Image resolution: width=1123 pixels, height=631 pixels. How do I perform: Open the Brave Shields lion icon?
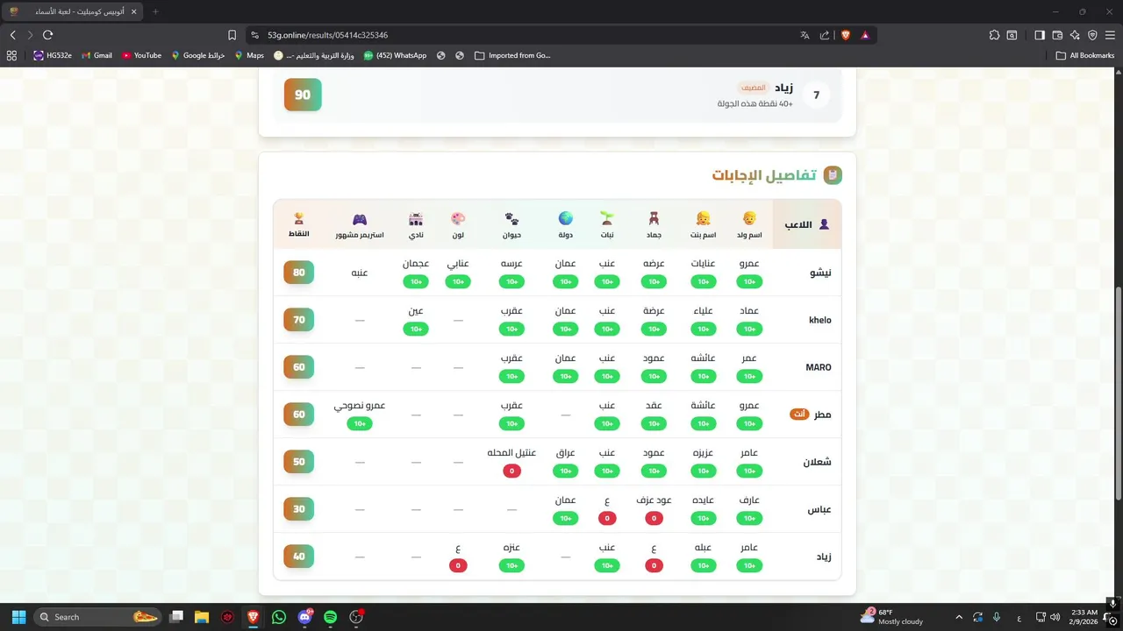click(x=846, y=35)
